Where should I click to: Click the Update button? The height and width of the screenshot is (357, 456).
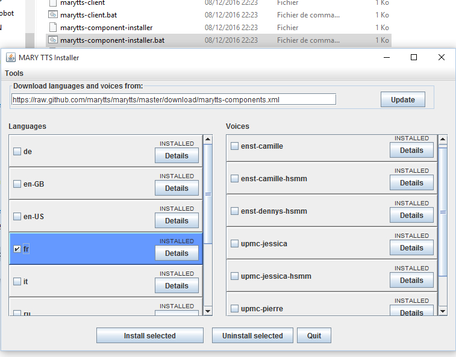click(x=403, y=100)
